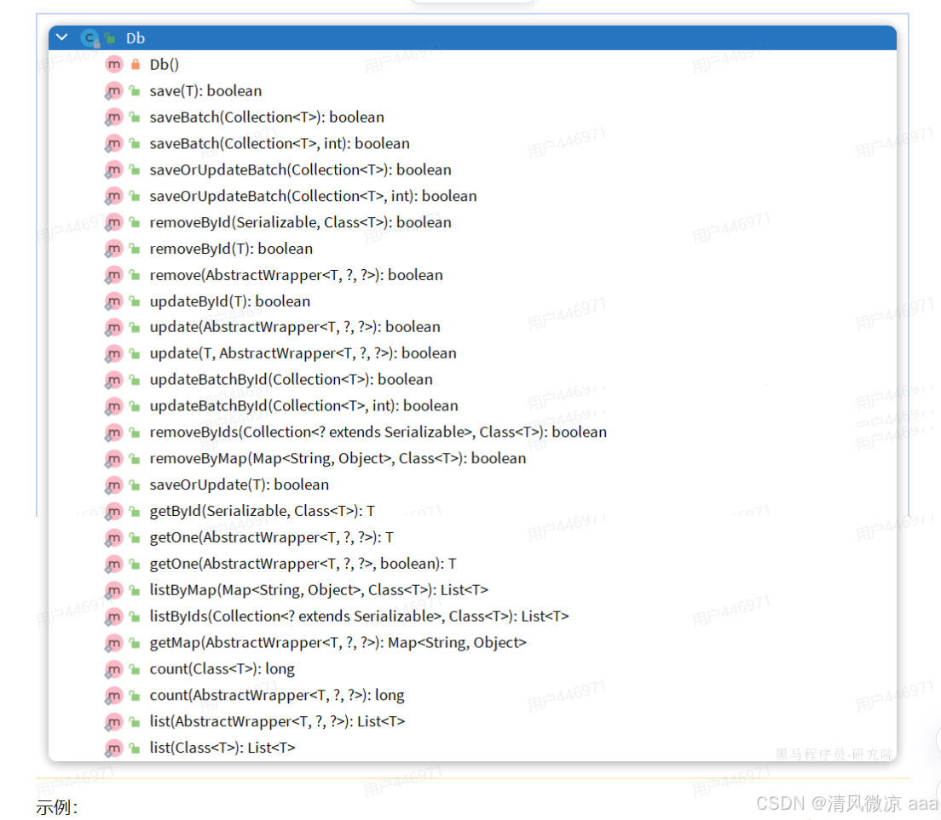Click the method icon beside Db()
Screen dimensions: 941x820
coord(113,64)
